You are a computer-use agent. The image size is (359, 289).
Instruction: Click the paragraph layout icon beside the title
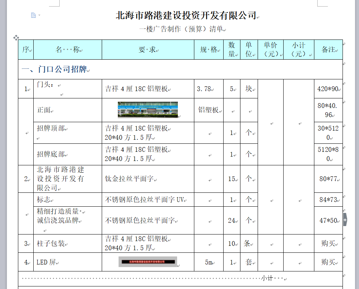point(33,15)
